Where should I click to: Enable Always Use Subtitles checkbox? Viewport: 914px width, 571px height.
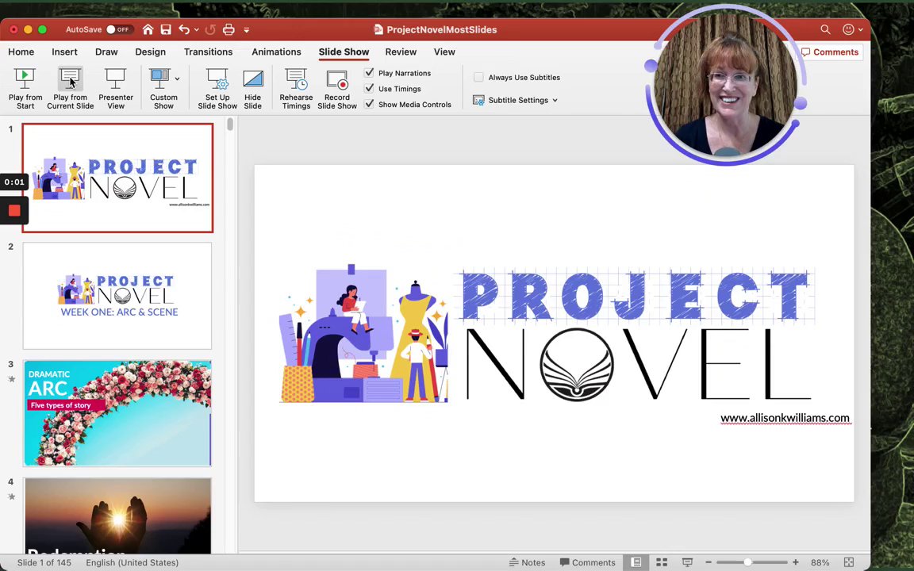pos(478,77)
